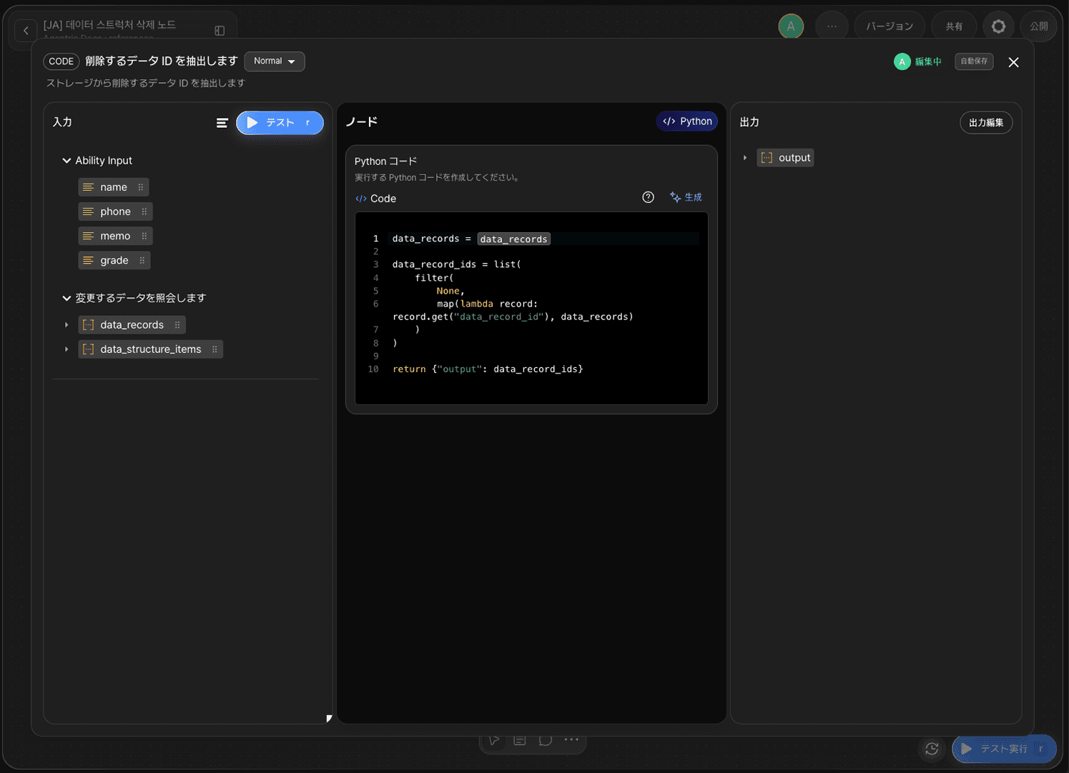Collapse the Ability Input section

tap(66, 161)
